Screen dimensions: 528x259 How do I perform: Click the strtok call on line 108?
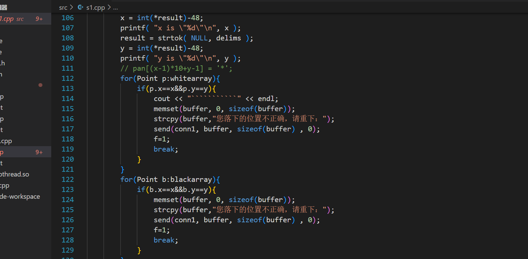[170, 38]
